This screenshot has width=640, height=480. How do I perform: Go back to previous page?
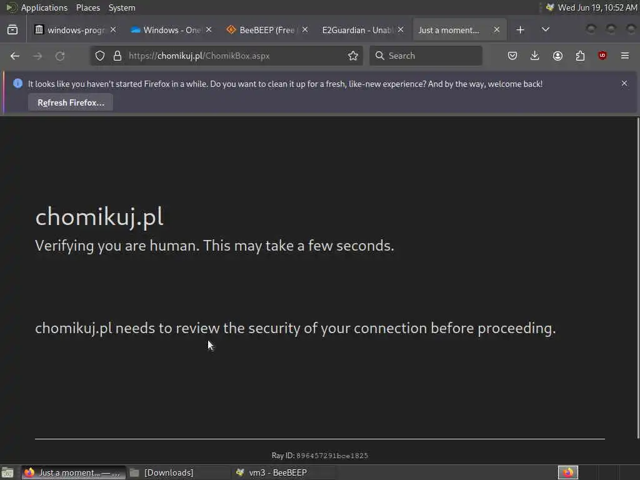[x=15, y=56]
